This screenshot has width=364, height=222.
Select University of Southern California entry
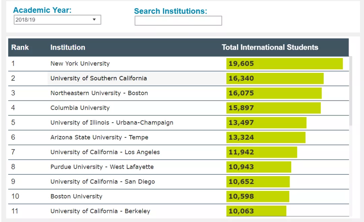tap(98, 78)
